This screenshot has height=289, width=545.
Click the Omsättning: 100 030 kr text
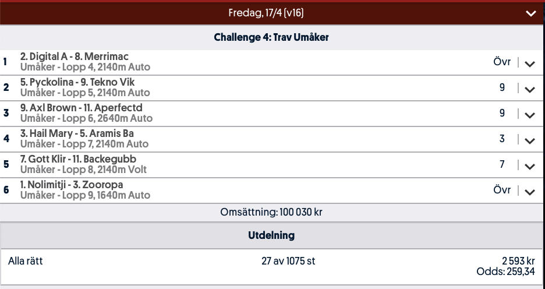[271, 212]
